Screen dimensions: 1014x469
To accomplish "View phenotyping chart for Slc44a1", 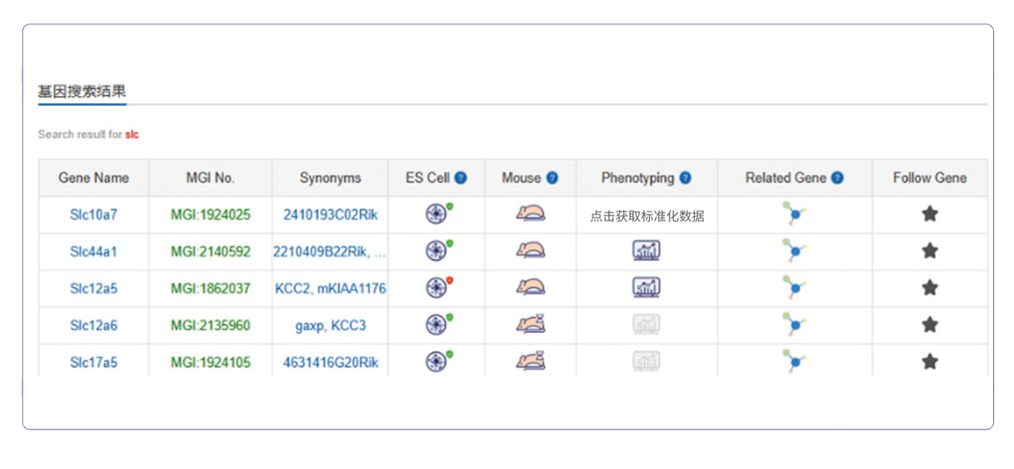I will (647, 251).
